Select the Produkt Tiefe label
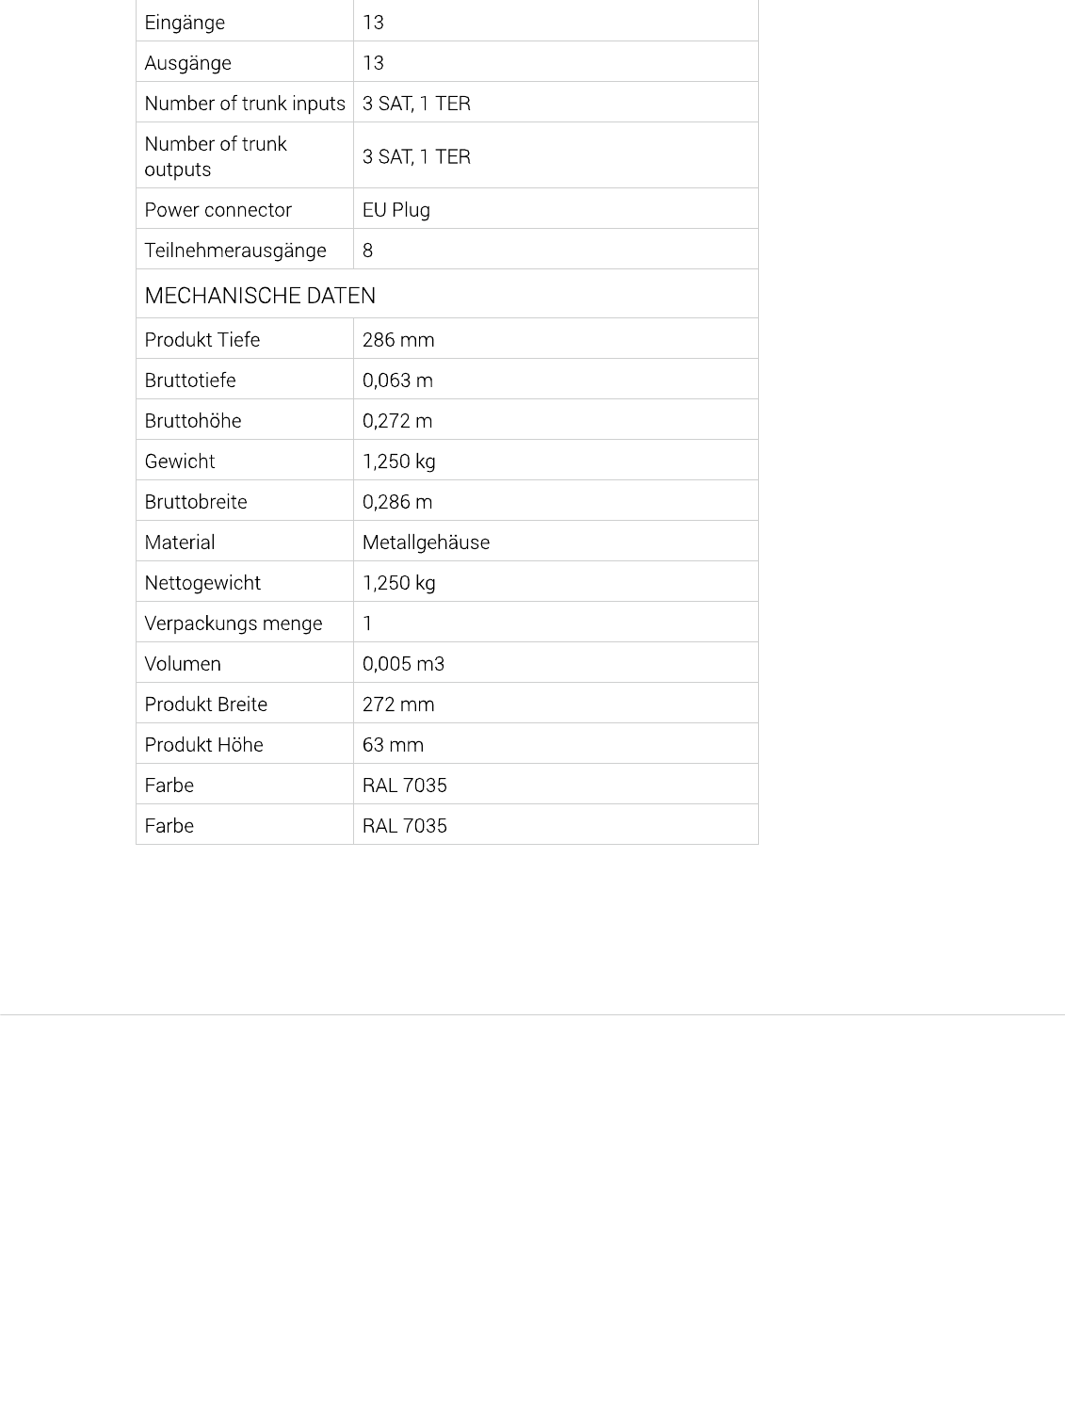Viewport: 1065px width, 1425px height. point(202,340)
